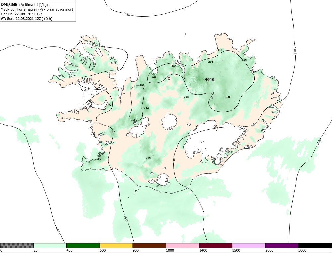This screenshot has width=332, height=253.
Task: Click the map value 127 near the west coast
Action: 112,132
